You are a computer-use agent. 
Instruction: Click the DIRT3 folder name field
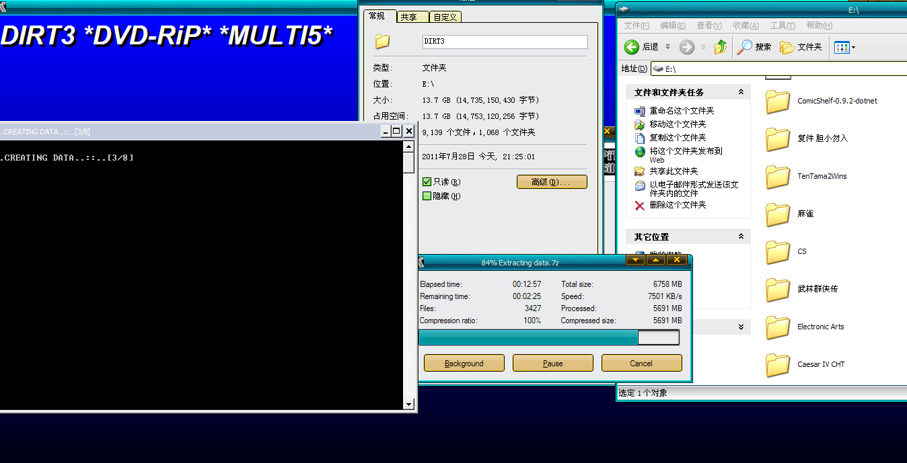point(505,42)
